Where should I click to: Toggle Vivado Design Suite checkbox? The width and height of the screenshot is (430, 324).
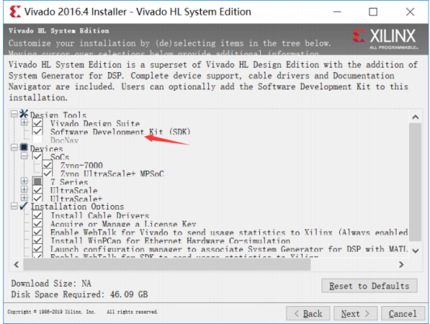37,123
